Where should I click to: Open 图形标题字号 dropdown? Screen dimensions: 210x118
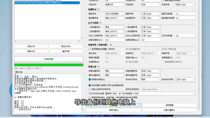(x=151, y=75)
